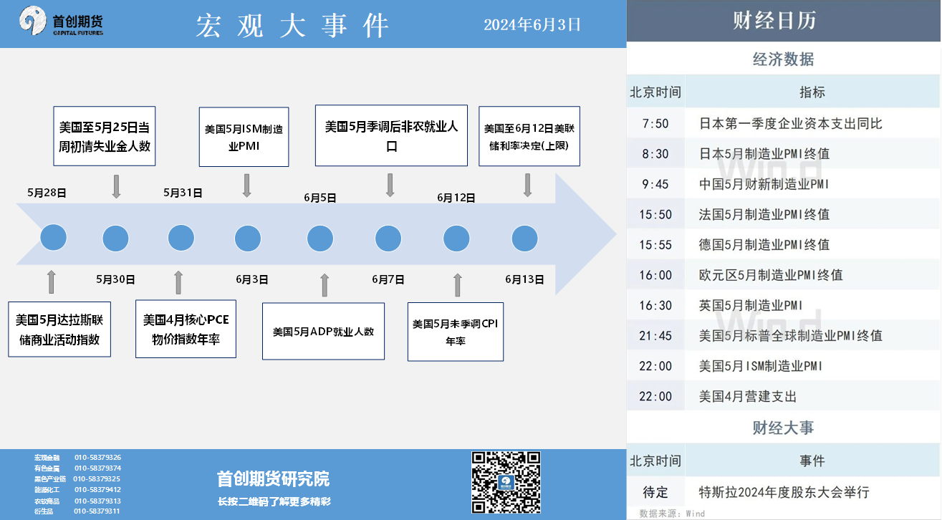Click the Capital Futures logo
Image resolution: width=942 pixels, height=520 pixels.
(x=61, y=23)
